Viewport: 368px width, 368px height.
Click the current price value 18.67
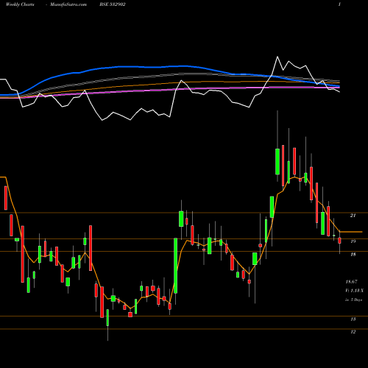point(351,282)
